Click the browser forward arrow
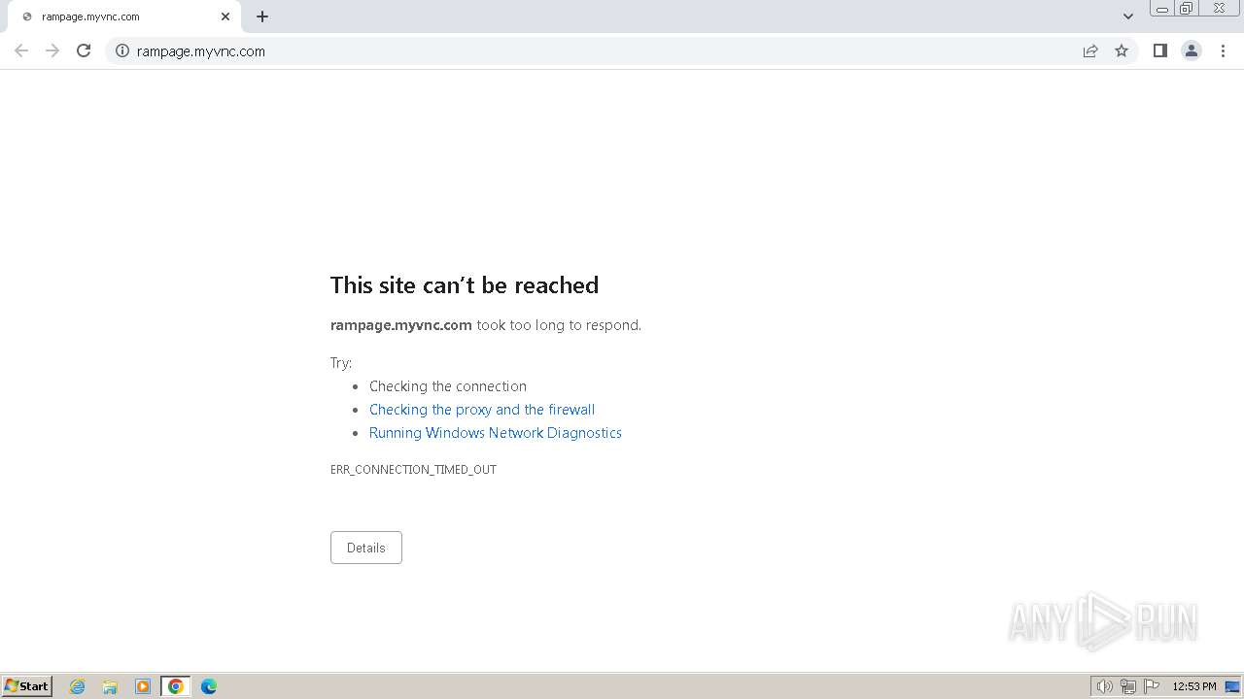Viewport: 1244px width, 699px height. pyautogui.click(x=52, y=50)
